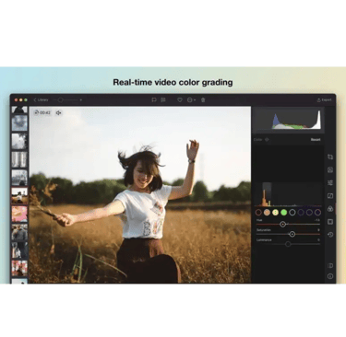Image resolution: width=346 pixels, height=337 pixels.
Task: Click the small arrow beside thumbnail size slider
Action: click(x=81, y=99)
